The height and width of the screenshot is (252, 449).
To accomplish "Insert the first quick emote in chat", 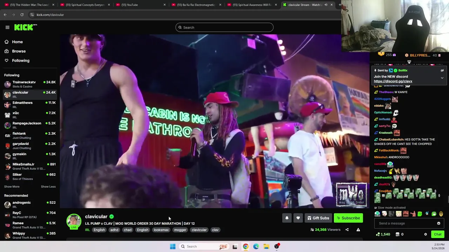I will (x=377, y=214).
